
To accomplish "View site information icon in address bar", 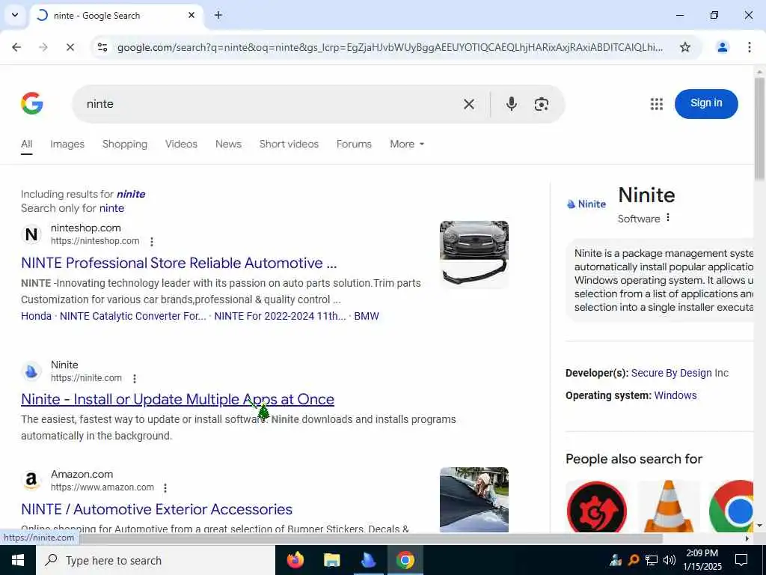I will 102,47.
